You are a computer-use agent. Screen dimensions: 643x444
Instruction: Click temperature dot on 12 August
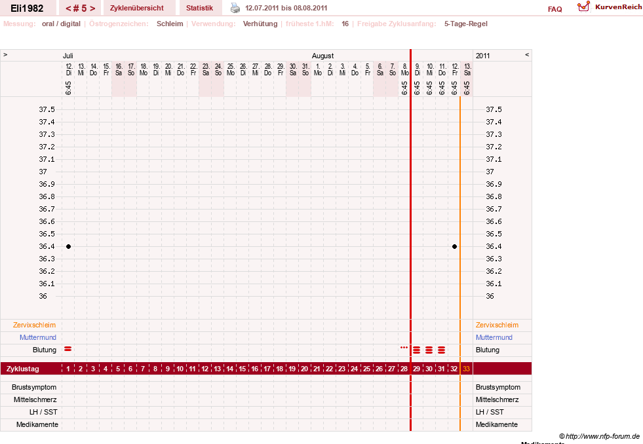(454, 247)
